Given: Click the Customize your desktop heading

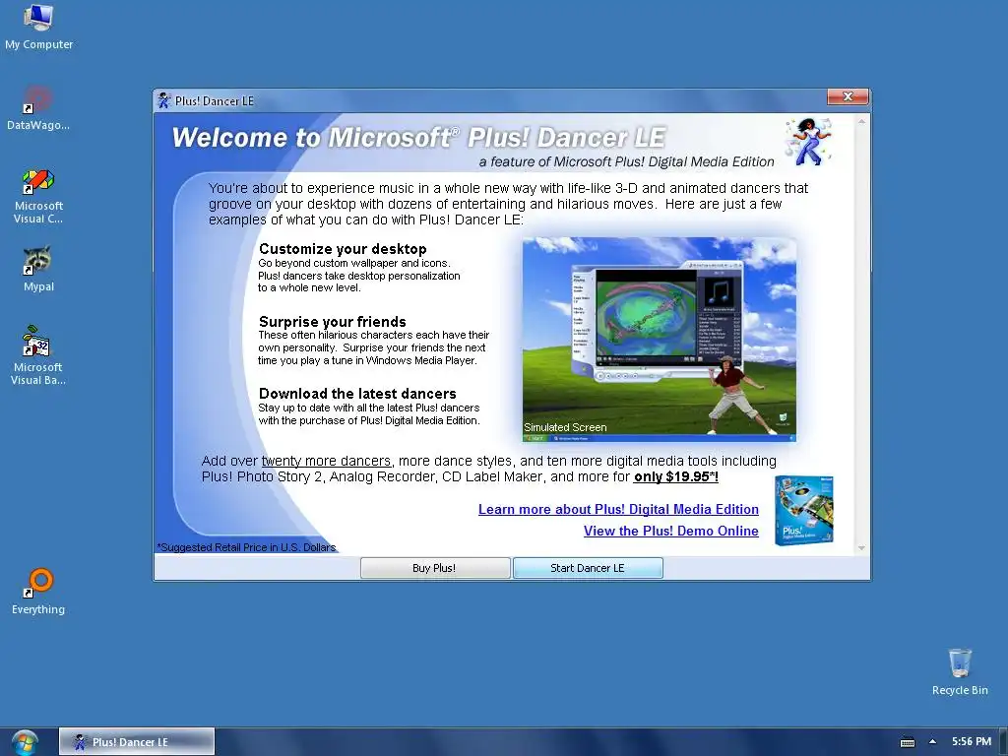Looking at the screenshot, I should [x=343, y=249].
